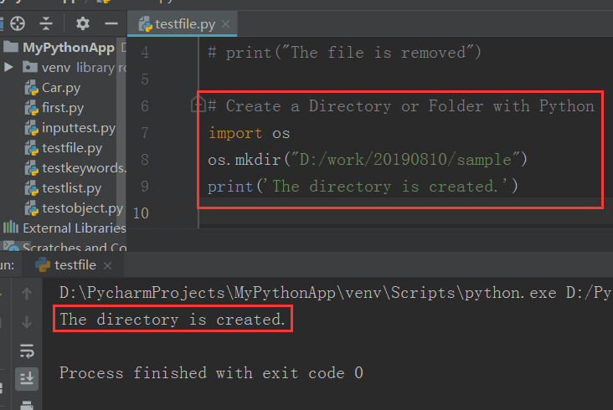613x410 pixels.
Task: Fold the comment block at line 6
Action: 198,105
